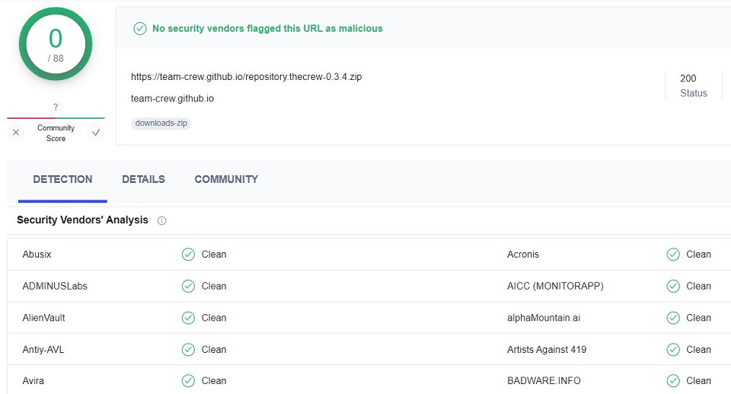The width and height of the screenshot is (731, 394).
Task: Click the Clean check icon for AICC (MONITORAPP)
Action: tap(673, 286)
